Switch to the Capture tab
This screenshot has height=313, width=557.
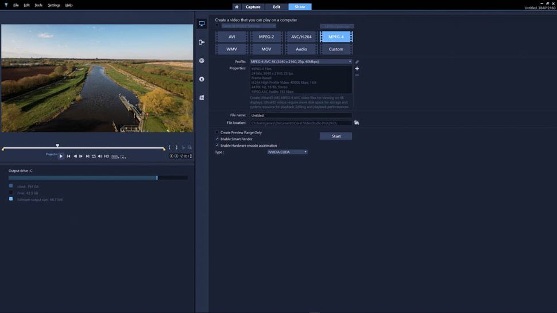253,7
